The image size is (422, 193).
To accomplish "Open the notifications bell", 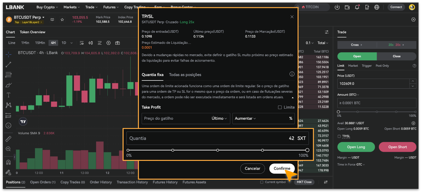I will [357, 7].
